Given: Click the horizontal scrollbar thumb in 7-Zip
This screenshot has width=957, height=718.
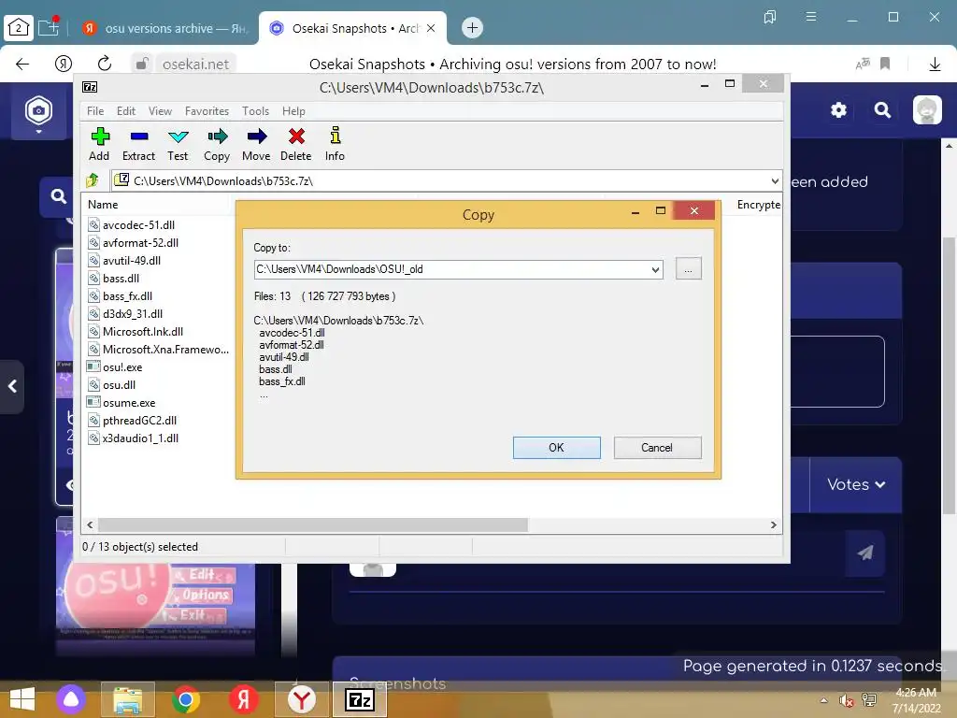Looking at the screenshot, I should pyautogui.click(x=312, y=525).
